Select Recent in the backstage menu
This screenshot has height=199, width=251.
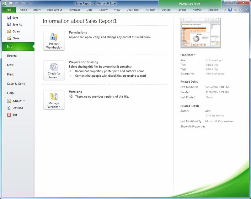pos(12,56)
